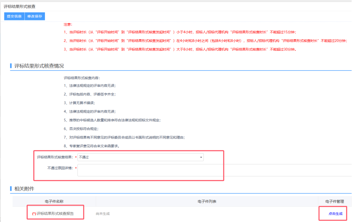The image size is (352, 222).
Task: Open the 评标结果形式核查结果 dropdown
Action: 140,157
